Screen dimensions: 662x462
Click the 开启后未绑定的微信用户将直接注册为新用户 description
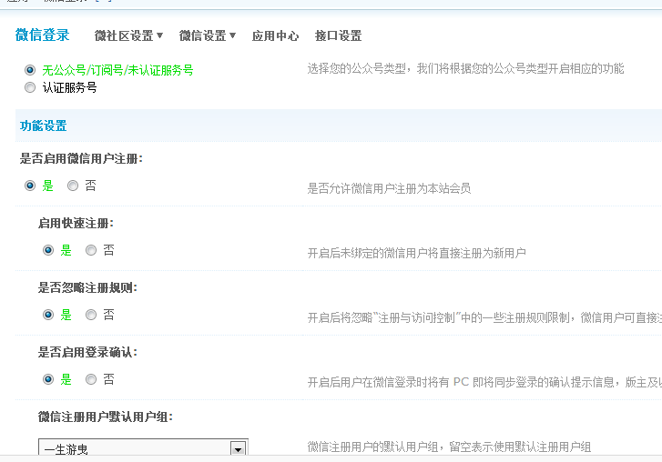(416, 253)
